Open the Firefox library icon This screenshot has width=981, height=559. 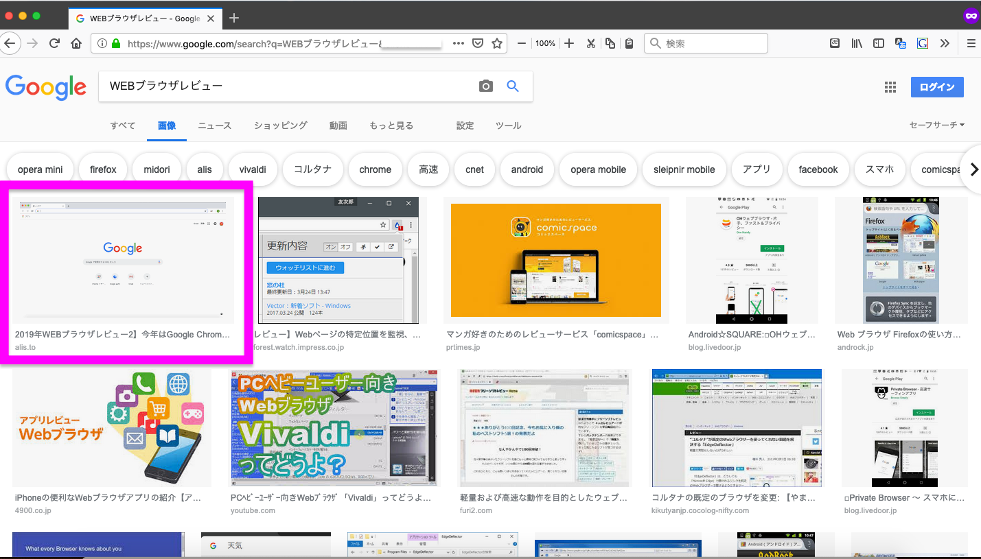click(857, 43)
